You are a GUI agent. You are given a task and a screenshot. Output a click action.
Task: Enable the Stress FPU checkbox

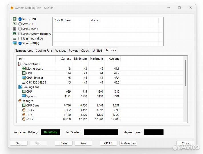click(x=20, y=24)
